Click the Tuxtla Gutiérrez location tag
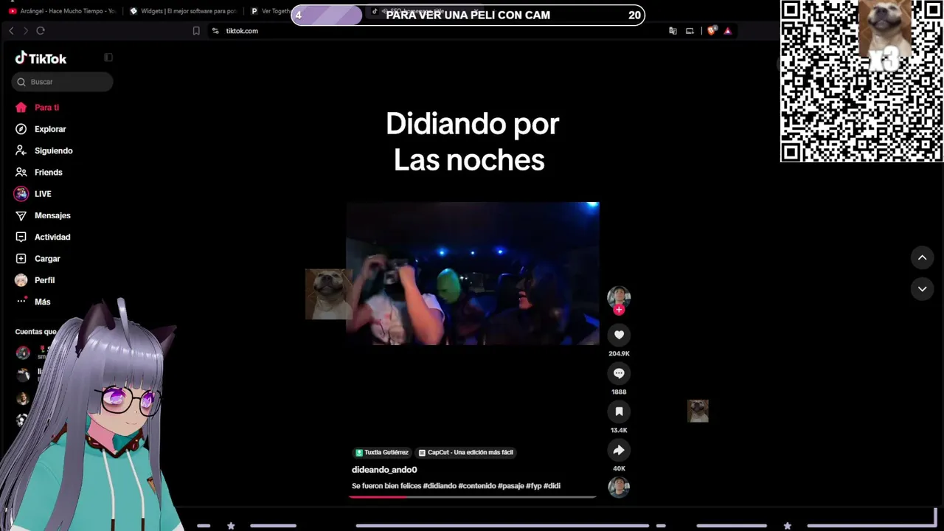This screenshot has height=531, width=944. tap(381, 452)
